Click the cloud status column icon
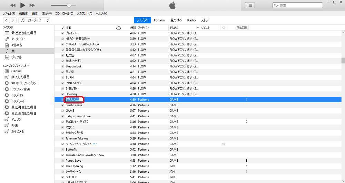This screenshot has width=345, height=183. 119,28
